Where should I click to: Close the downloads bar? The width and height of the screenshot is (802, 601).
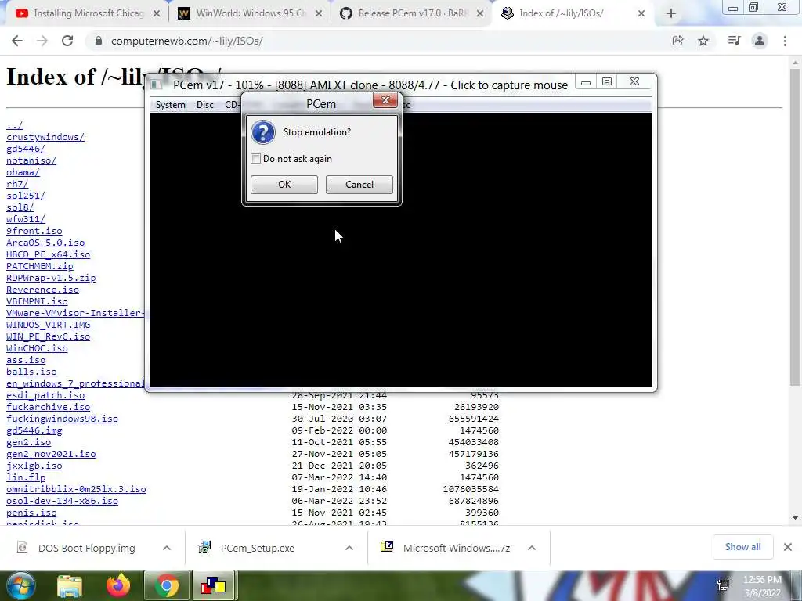pyautogui.click(x=788, y=547)
